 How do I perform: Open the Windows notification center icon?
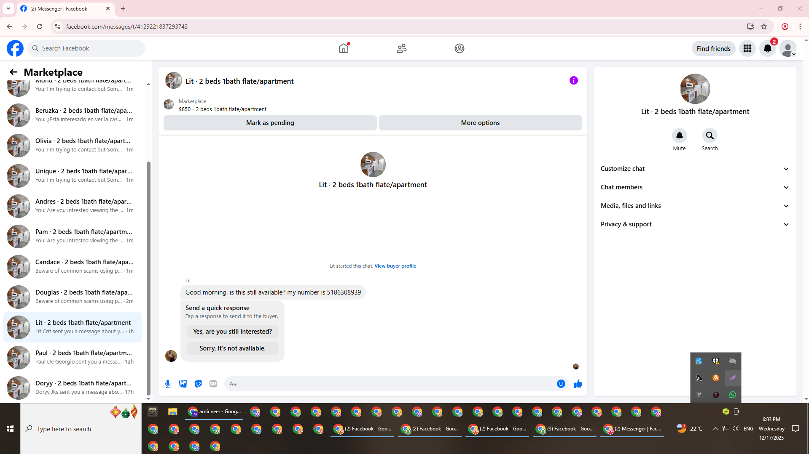[x=796, y=429]
